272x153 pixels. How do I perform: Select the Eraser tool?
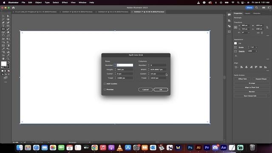click(8, 32)
